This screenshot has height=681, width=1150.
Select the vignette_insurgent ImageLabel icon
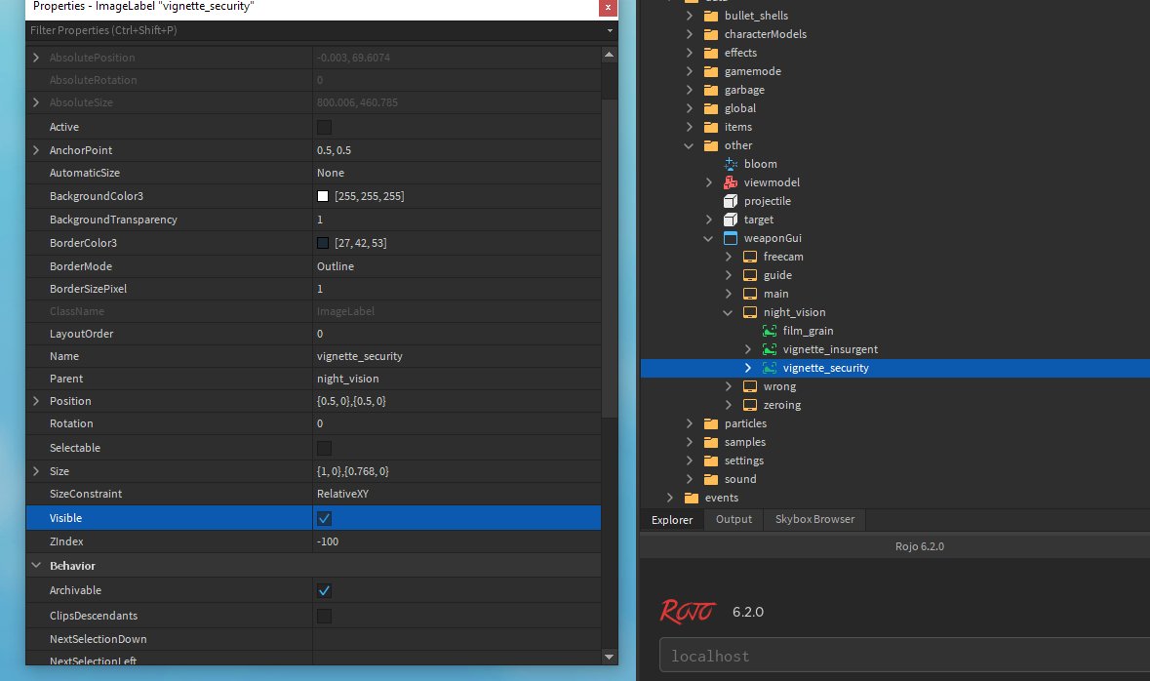click(770, 349)
